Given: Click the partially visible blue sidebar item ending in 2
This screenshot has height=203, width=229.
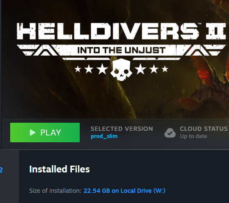Looking at the screenshot, I should pyautogui.click(x=1, y=170).
